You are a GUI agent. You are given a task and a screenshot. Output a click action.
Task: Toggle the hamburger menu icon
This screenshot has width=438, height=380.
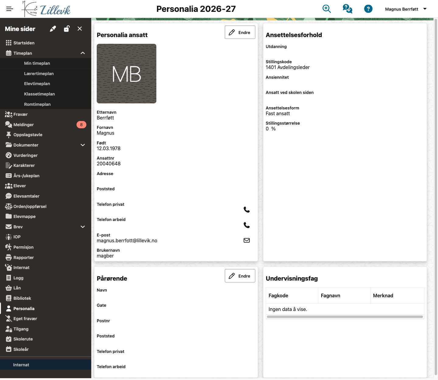(10, 9)
